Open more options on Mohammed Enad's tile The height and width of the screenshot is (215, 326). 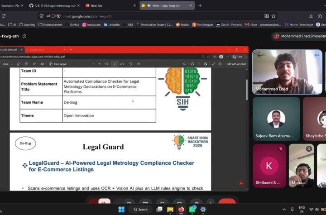click(x=316, y=55)
